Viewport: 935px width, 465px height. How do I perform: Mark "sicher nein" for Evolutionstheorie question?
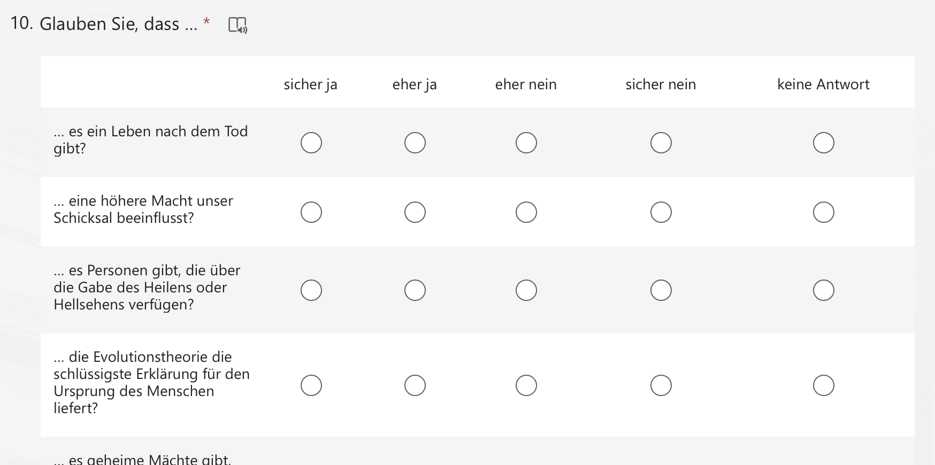[x=661, y=385]
